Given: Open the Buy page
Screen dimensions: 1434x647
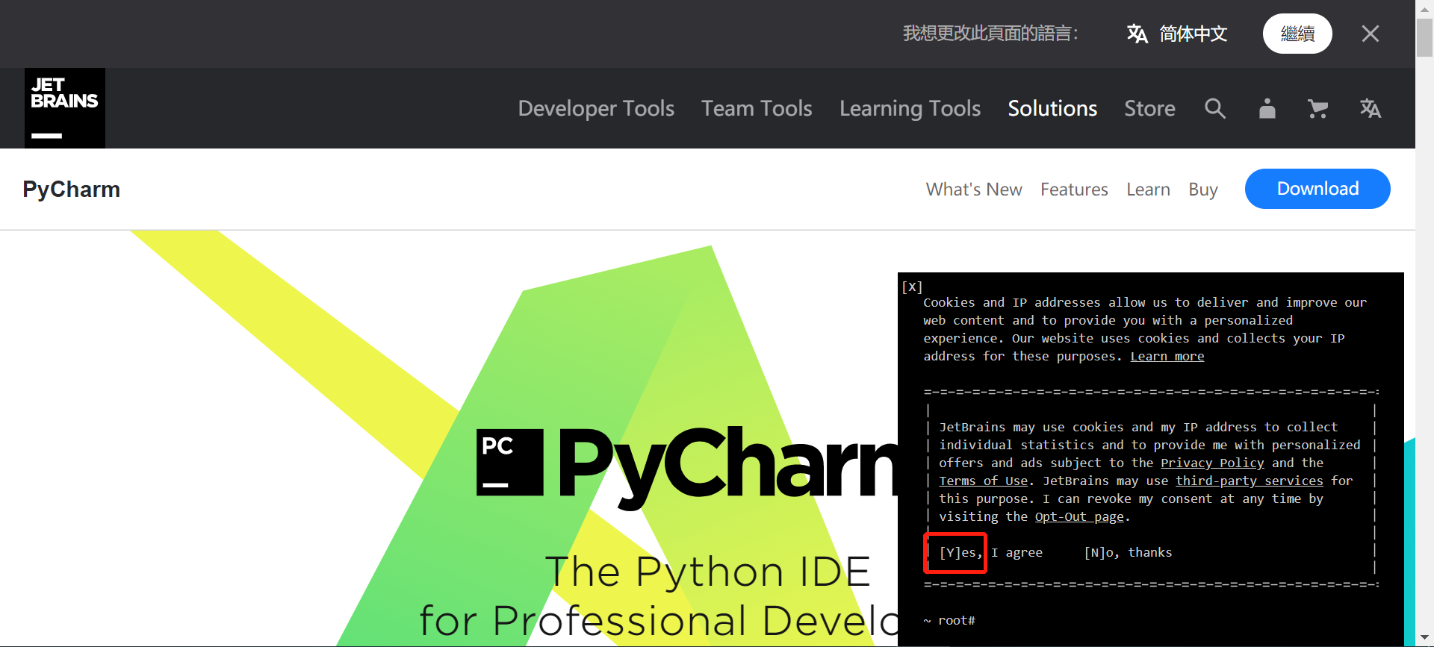Looking at the screenshot, I should click(x=1203, y=190).
